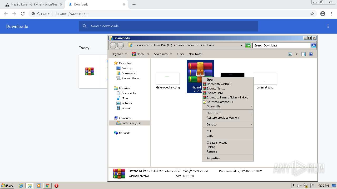Open the Pictures library

point(127,103)
